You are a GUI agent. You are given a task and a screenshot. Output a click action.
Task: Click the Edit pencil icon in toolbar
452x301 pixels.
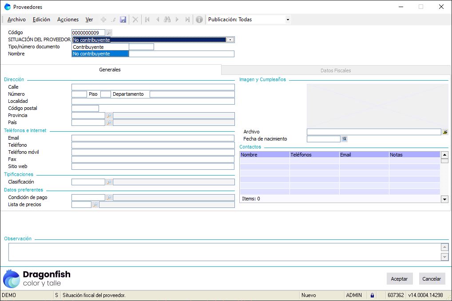(114, 20)
